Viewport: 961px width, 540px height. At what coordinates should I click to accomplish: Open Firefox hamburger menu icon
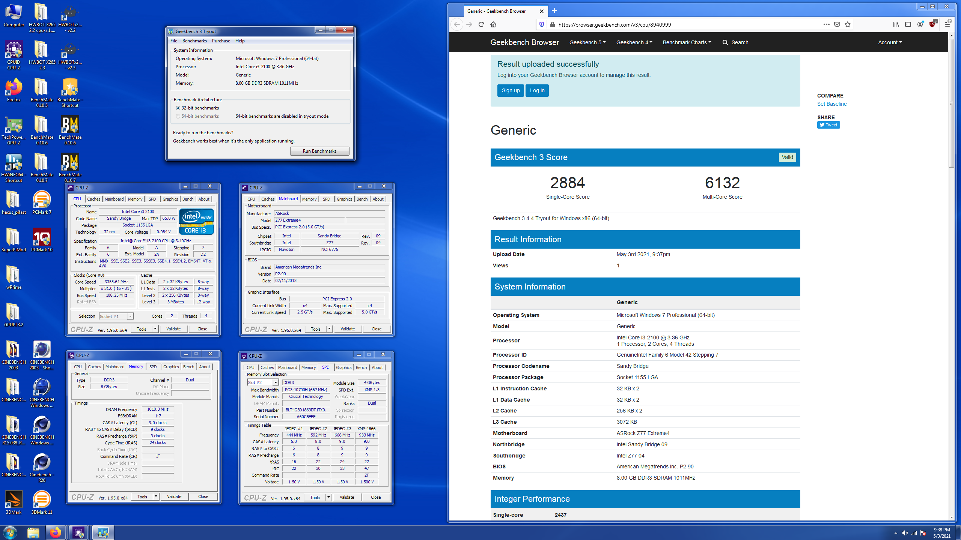coord(947,24)
